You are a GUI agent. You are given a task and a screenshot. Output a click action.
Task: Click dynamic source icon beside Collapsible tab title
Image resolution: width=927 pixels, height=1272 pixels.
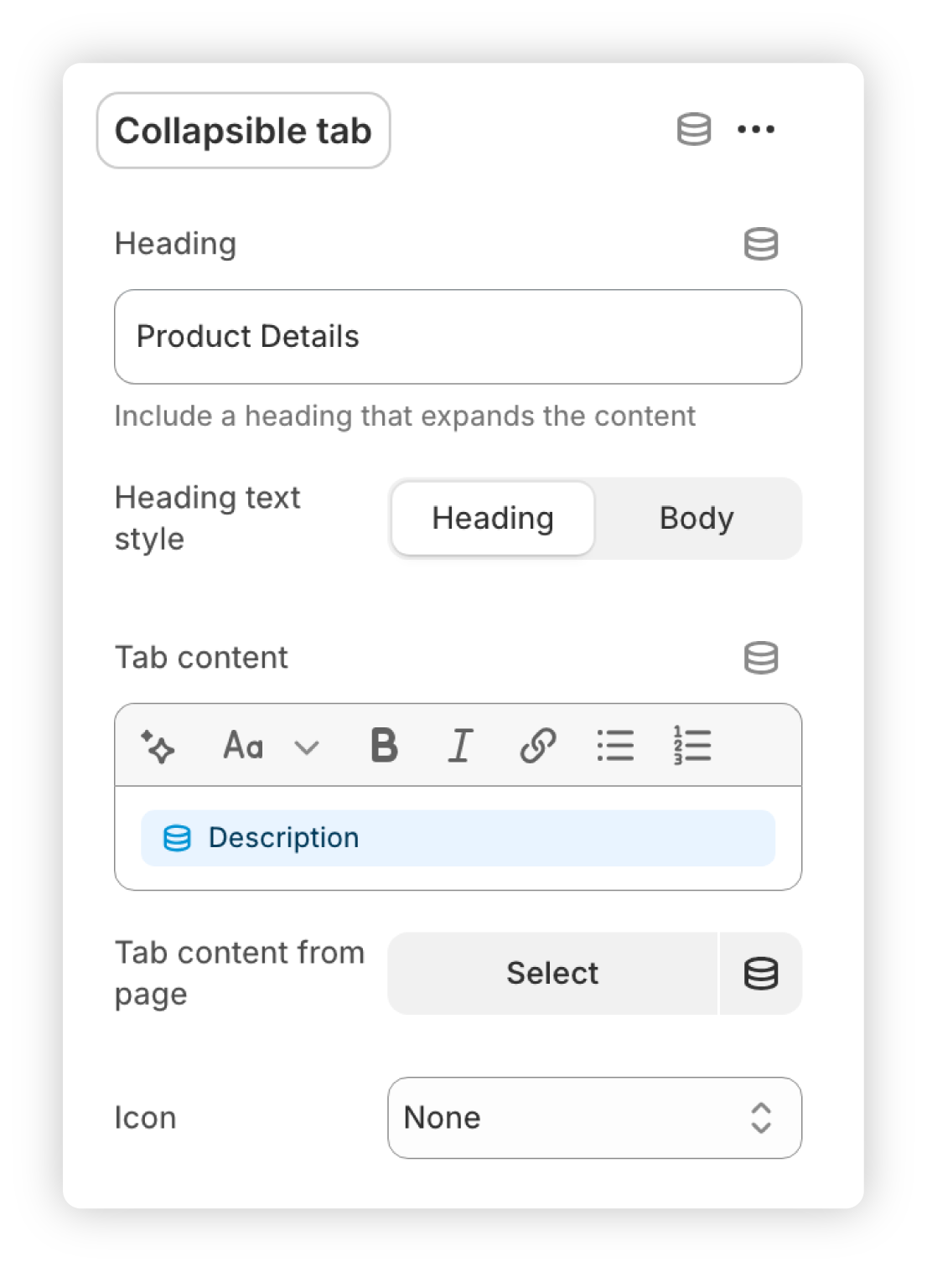693,130
